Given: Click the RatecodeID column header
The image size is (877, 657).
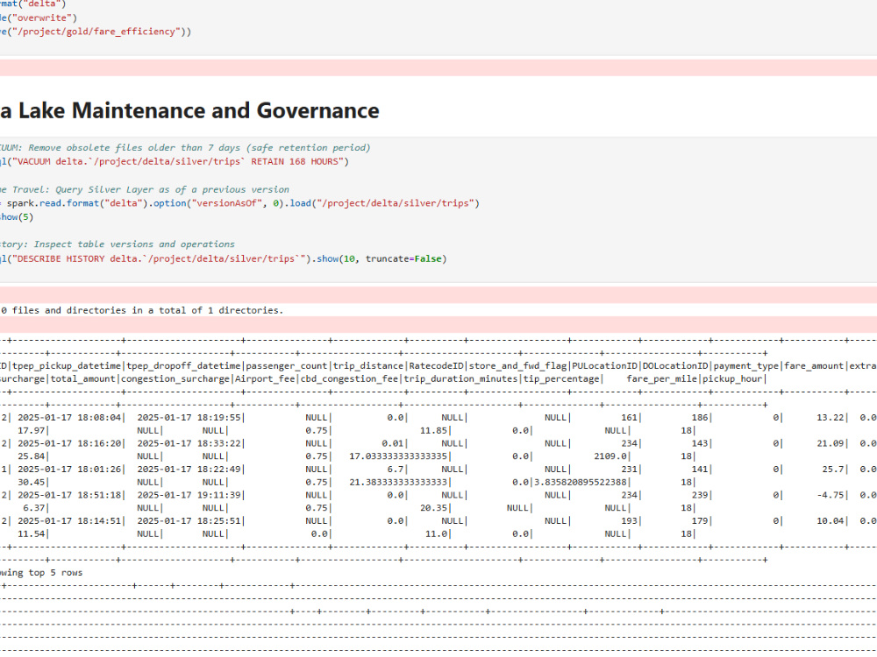Looking at the screenshot, I should pos(437,366).
